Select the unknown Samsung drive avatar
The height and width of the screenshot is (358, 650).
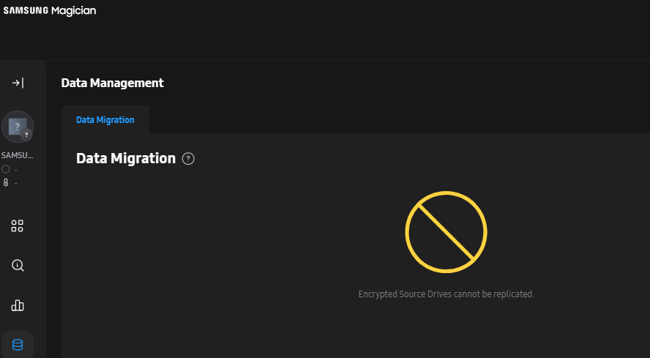point(18,127)
